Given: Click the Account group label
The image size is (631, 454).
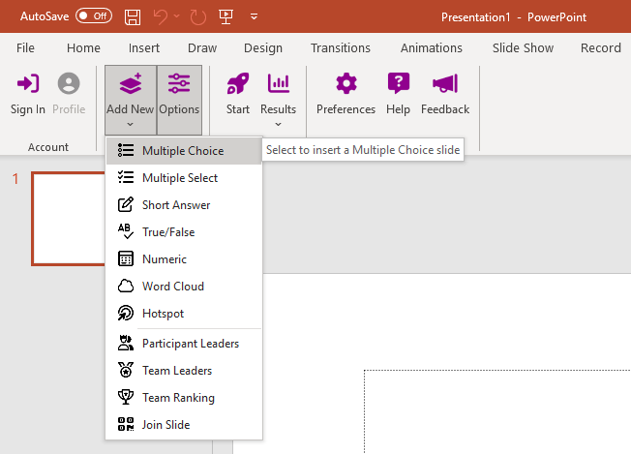Looking at the screenshot, I should click(x=48, y=147).
